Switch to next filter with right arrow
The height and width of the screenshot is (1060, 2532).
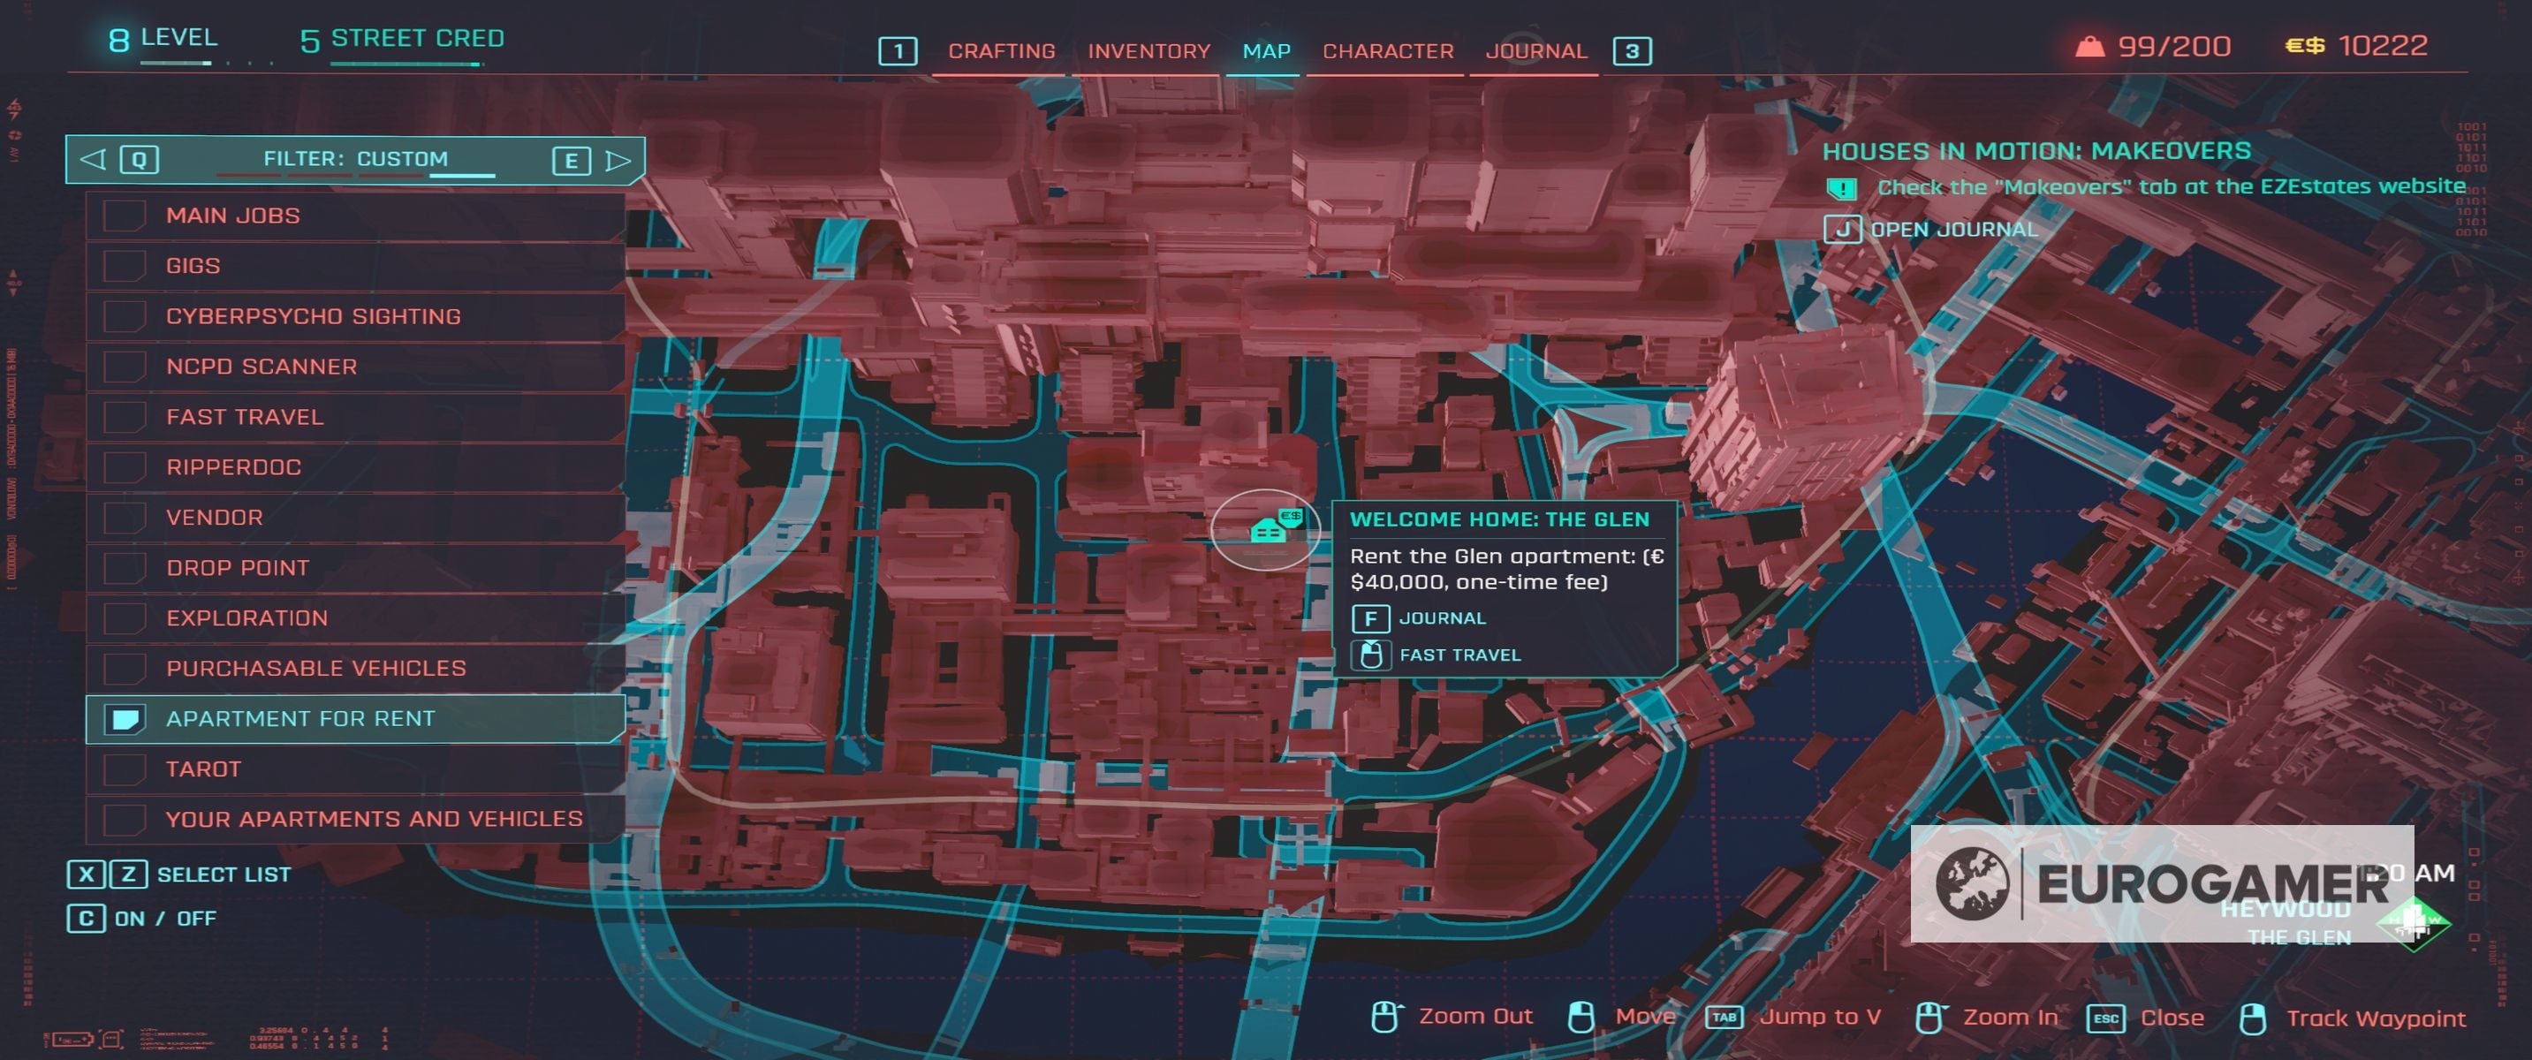click(x=618, y=160)
